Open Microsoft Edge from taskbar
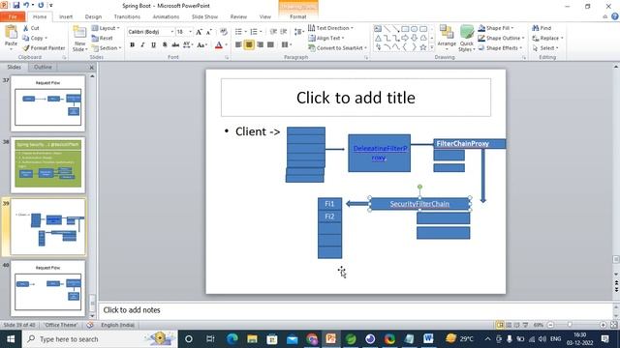Viewport: 620px width, 348px height. point(232,339)
